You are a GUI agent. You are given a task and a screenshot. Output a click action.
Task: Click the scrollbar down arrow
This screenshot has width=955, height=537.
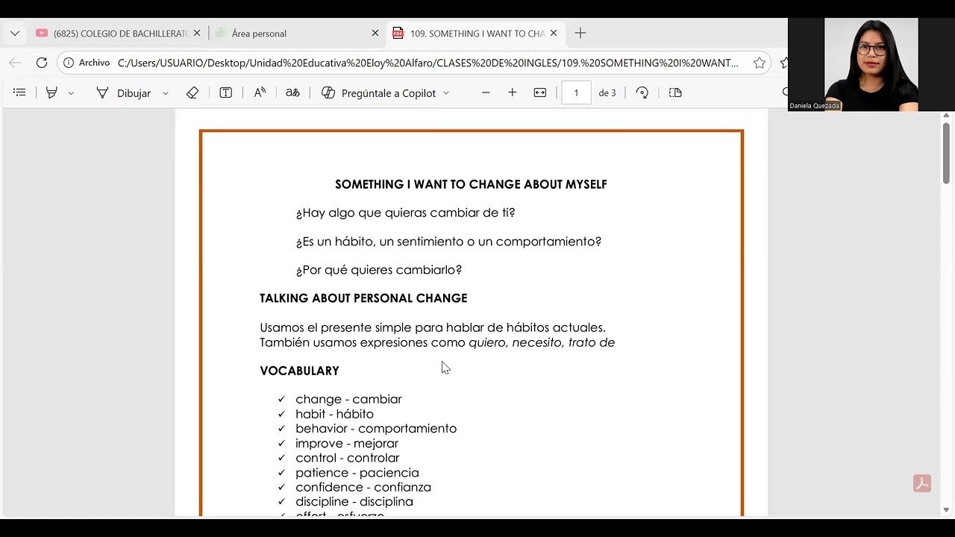946,510
